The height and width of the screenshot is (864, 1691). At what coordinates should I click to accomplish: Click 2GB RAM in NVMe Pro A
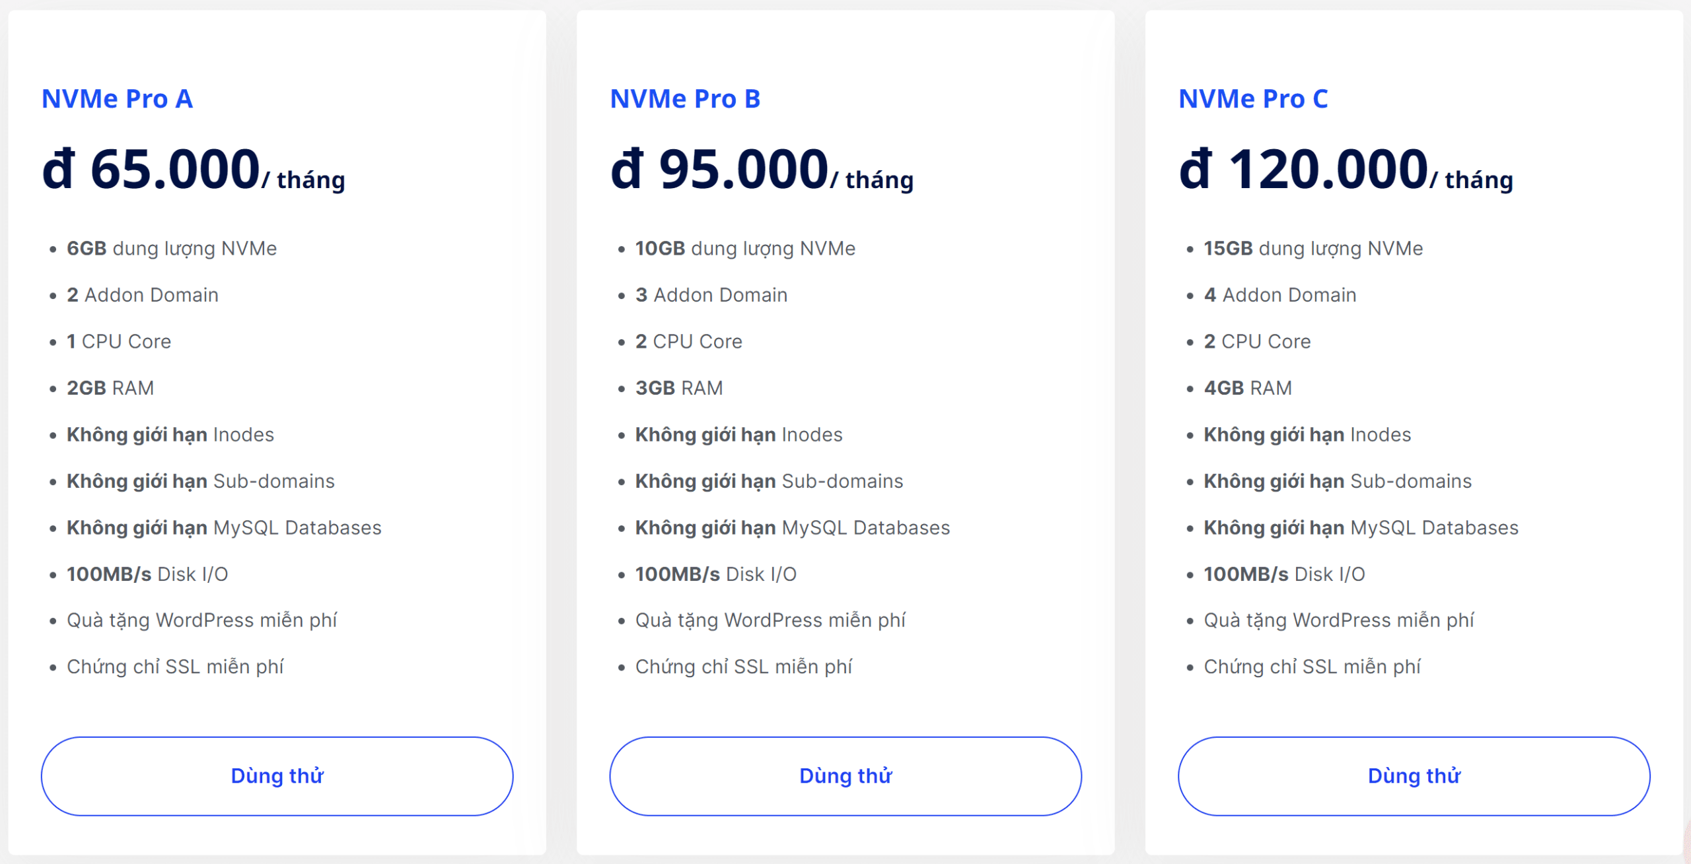click(x=110, y=388)
